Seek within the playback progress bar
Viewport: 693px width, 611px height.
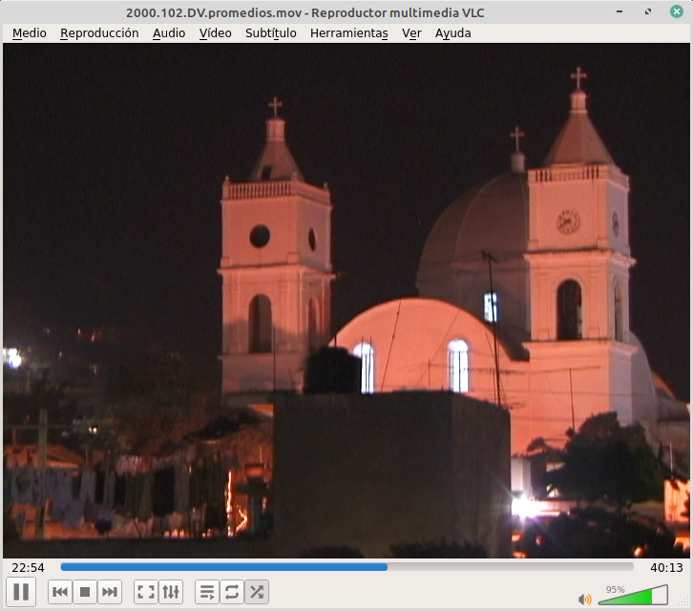tap(346, 567)
